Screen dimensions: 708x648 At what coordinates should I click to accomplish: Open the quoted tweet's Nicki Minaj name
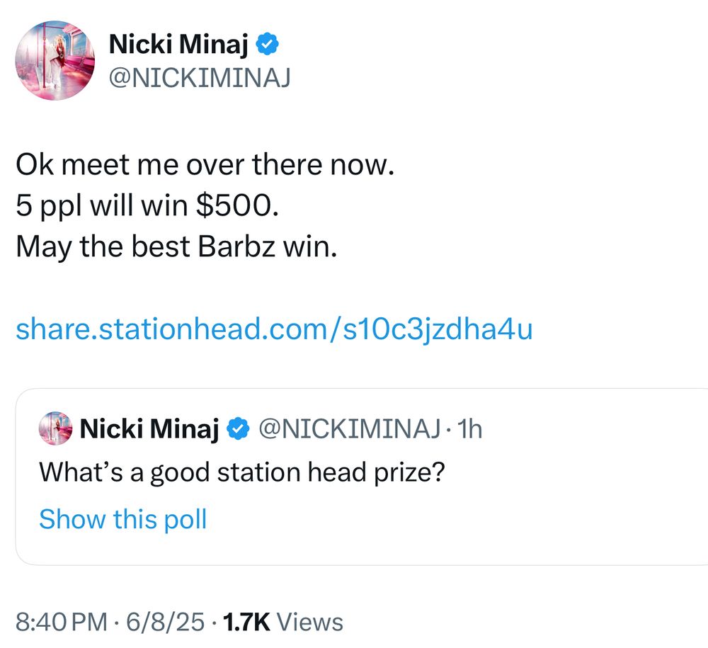149,428
